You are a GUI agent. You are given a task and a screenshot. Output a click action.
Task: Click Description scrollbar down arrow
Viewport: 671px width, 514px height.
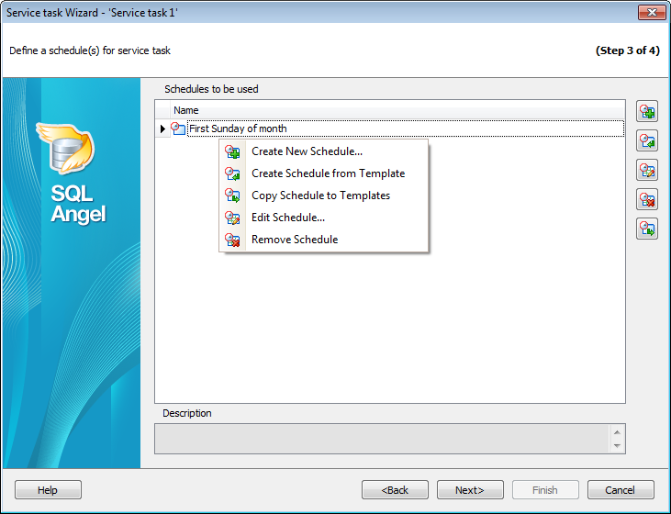tap(617, 446)
